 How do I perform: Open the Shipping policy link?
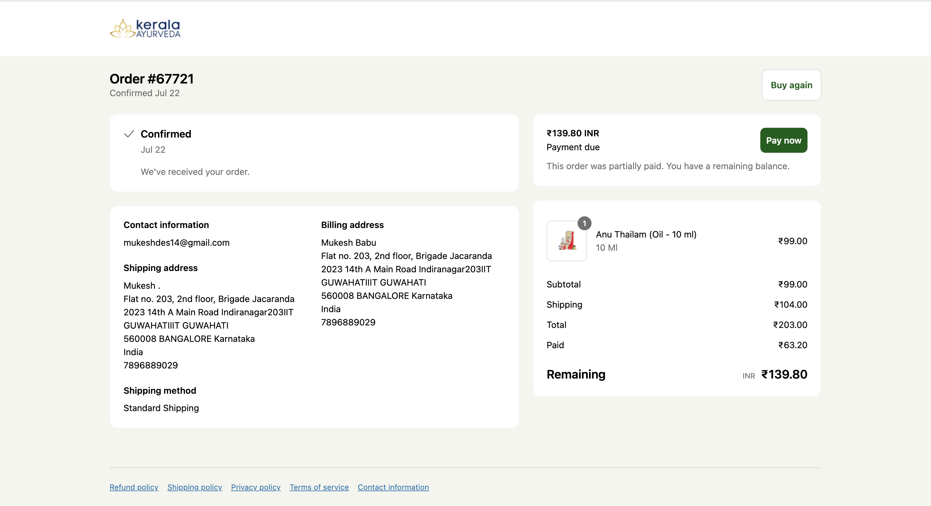coord(194,487)
